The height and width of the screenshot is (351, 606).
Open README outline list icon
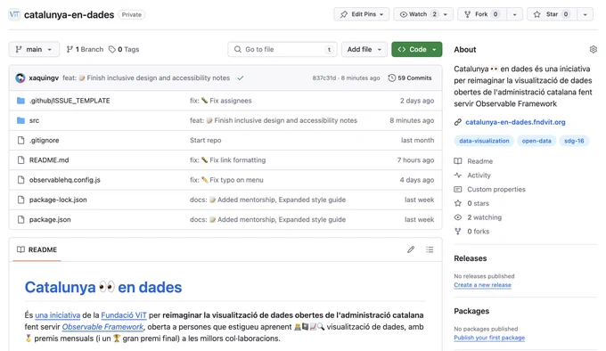pyautogui.click(x=430, y=249)
